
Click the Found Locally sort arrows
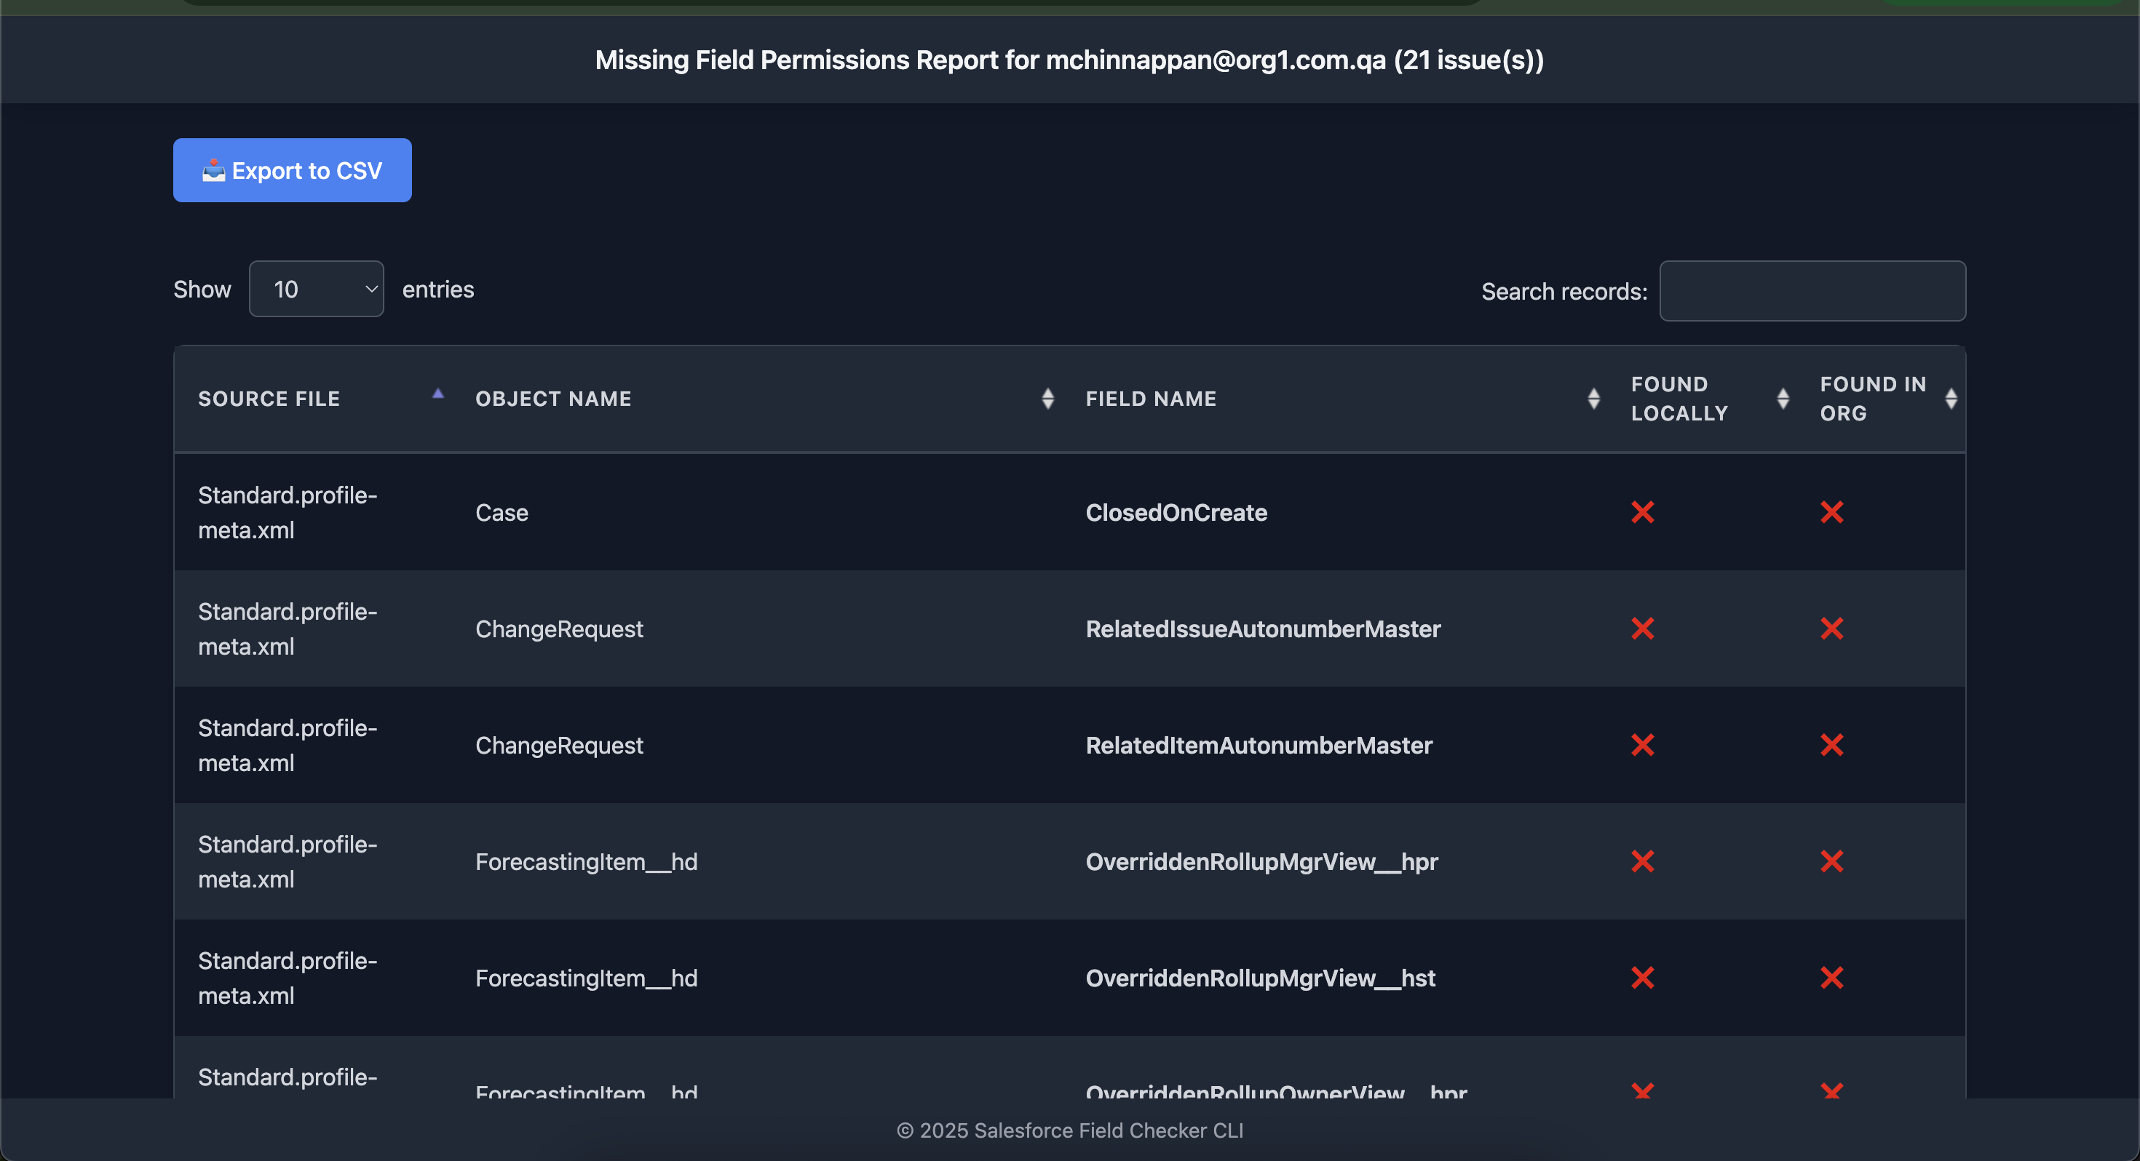[x=1782, y=399]
